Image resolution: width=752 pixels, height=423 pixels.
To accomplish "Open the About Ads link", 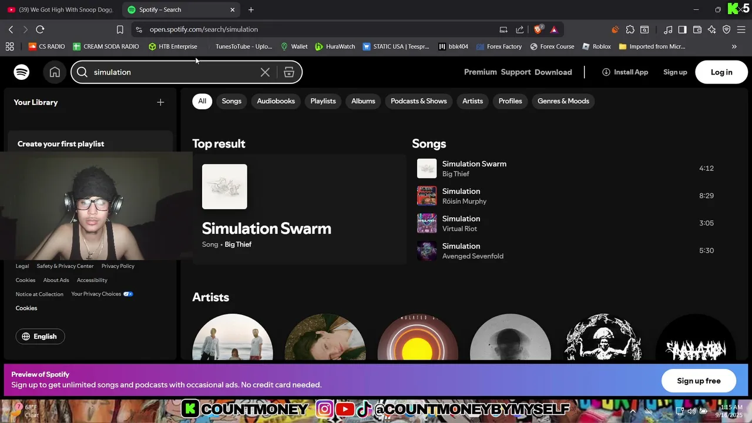I will [x=56, y=280].
